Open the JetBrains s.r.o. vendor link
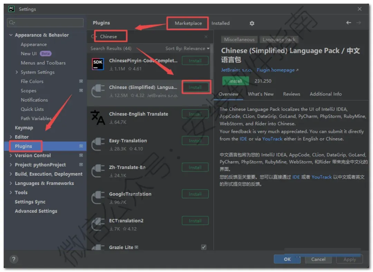The image size is (373, 272). [237, 70]
